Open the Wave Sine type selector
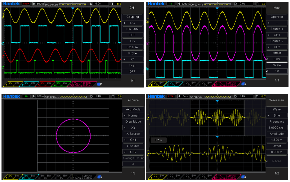The image size is (290, 182). [x=277, y=115]
